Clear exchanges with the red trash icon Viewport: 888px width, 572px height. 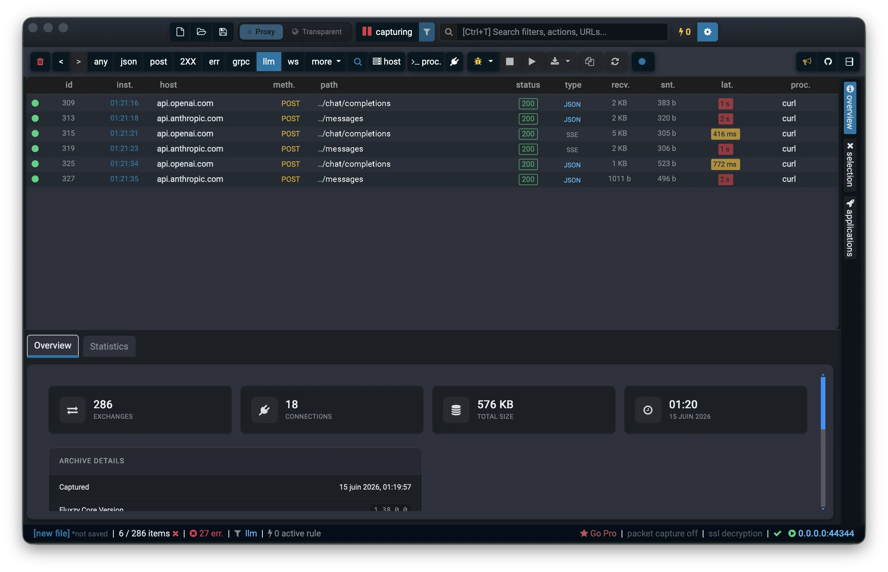(40, 61)
